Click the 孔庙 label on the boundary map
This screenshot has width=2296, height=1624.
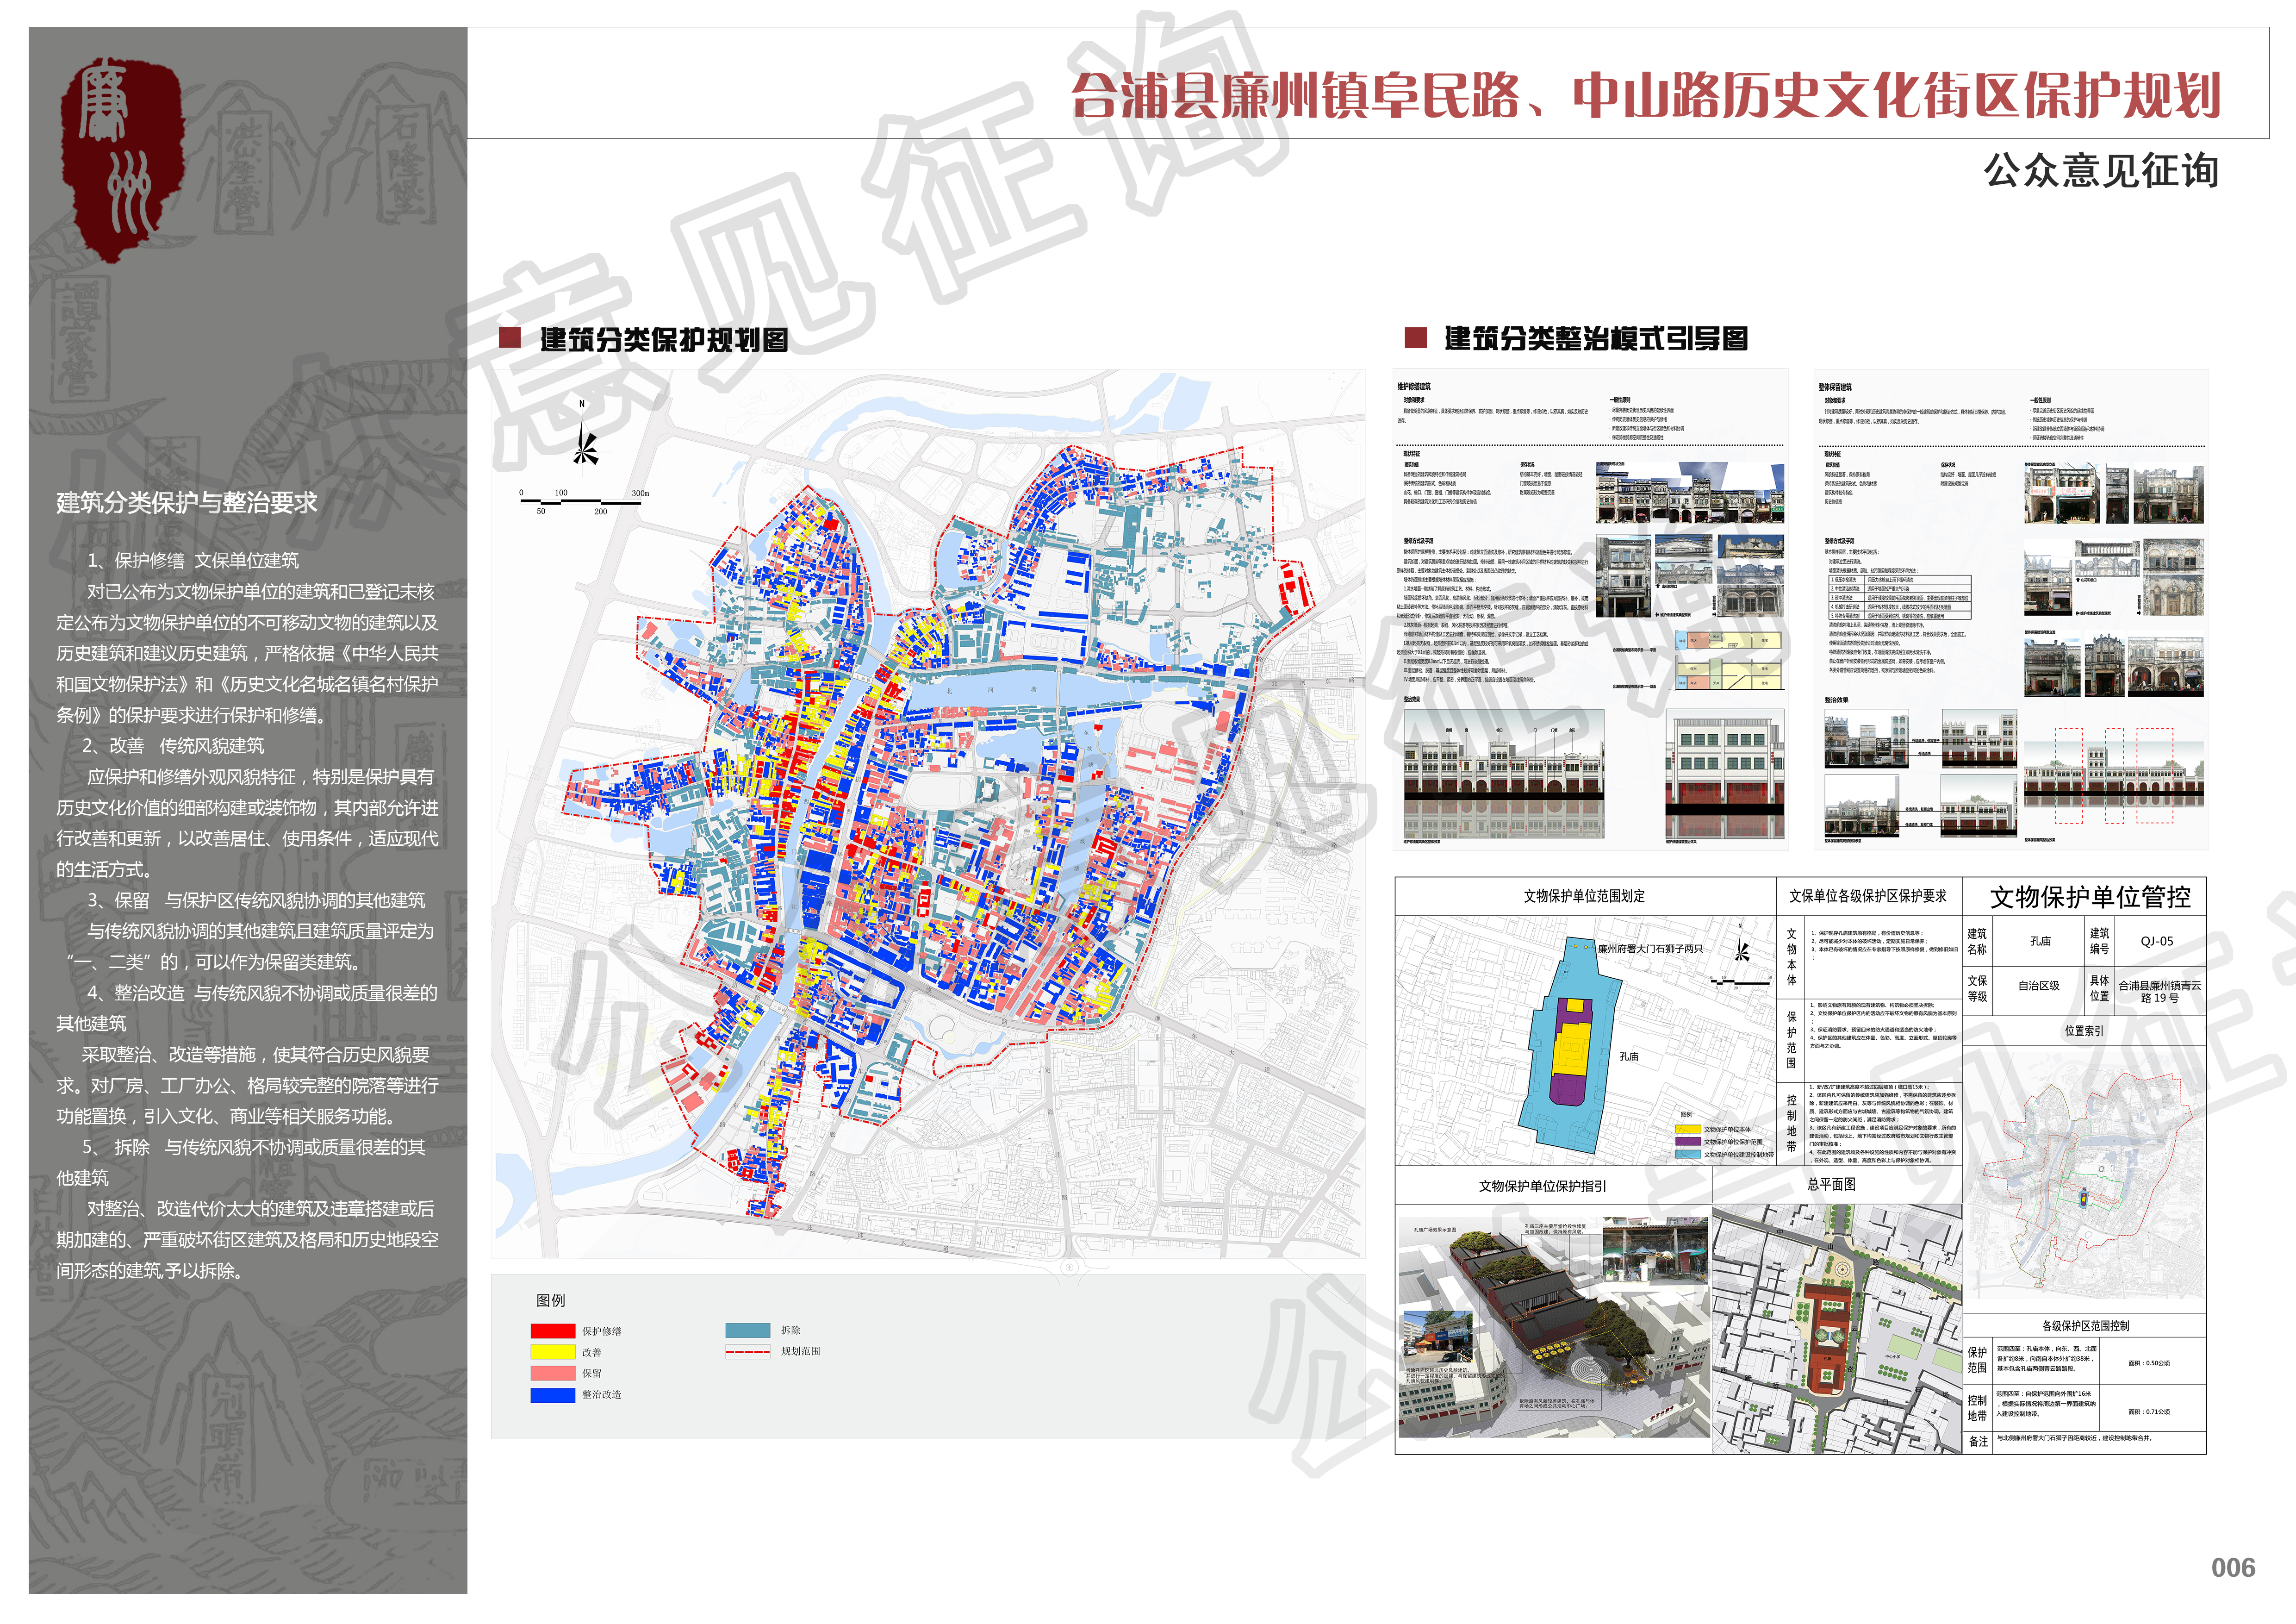coord(1629,1056)
